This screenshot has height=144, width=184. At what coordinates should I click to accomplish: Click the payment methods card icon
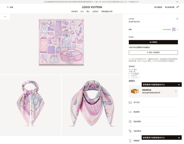pyautogui.click(x=130, y=103)
